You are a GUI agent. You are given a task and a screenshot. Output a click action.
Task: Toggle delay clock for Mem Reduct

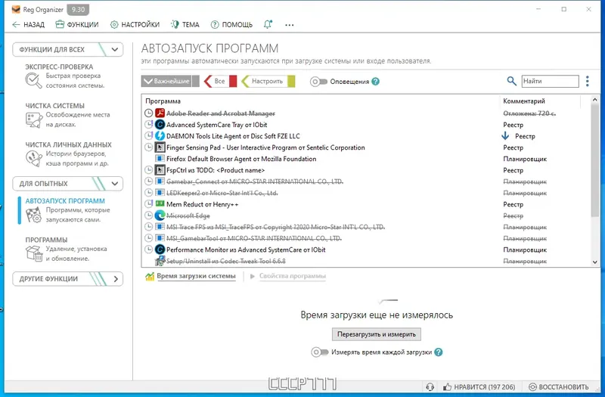(x=148, y=203)
